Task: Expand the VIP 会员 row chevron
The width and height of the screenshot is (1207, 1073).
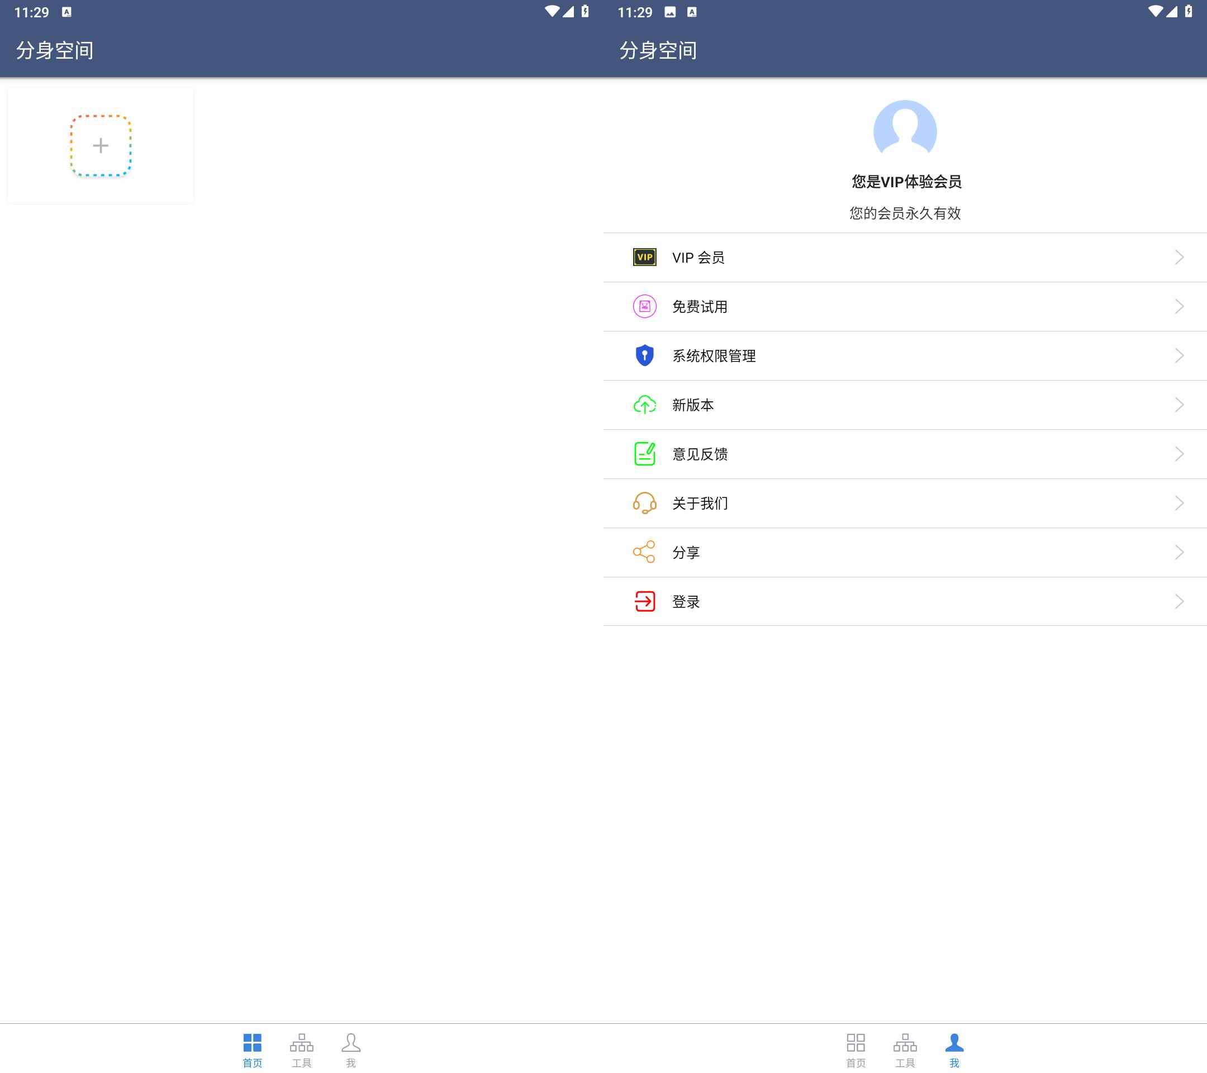Action: 1179,257
